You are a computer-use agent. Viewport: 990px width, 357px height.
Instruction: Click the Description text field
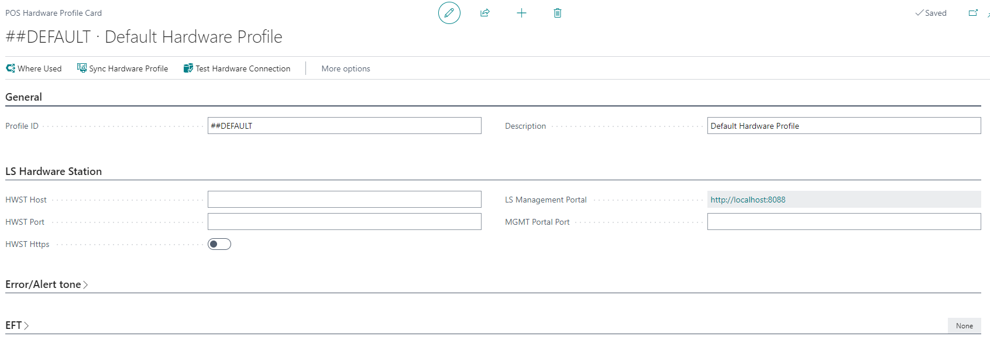point(844,126)
